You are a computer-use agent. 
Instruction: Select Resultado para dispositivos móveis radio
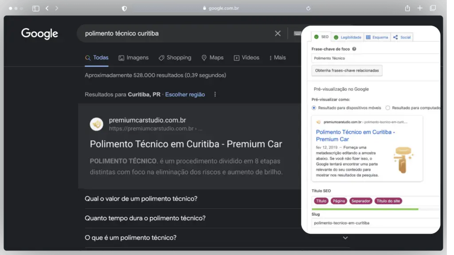click(x=314, y=108)
